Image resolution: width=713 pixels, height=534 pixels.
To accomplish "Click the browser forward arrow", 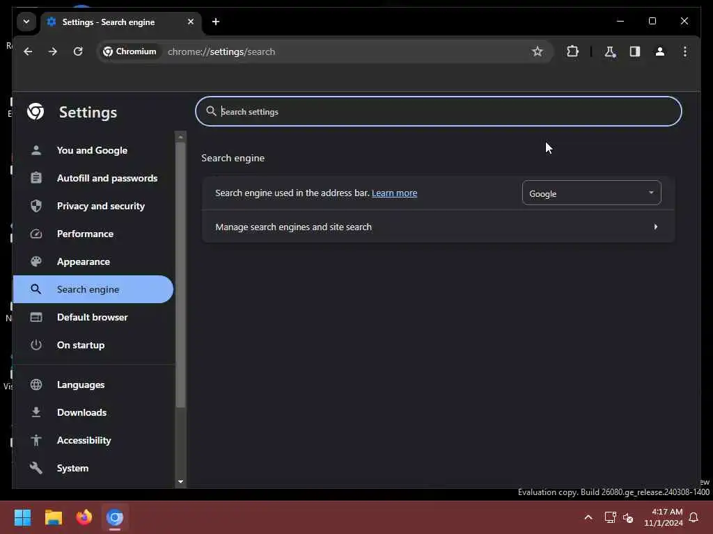I will point(53,51).
